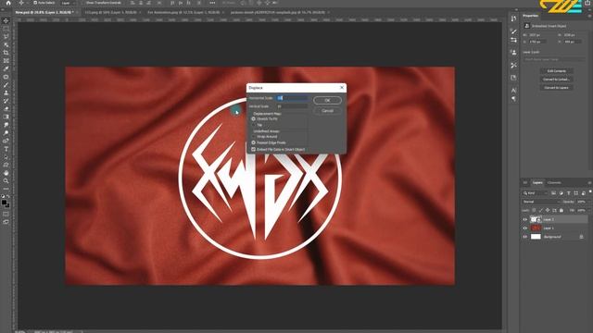Click OK in the Displace dialog
The image size is (593, 333).
click(x=327, y=101)
